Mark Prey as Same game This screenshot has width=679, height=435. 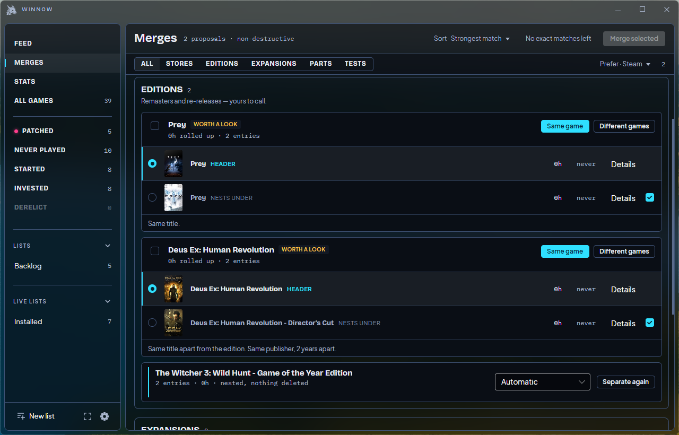tap(565, 126)
